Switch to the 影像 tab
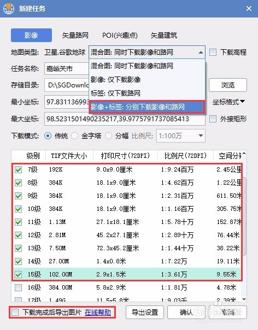This screenshot has width=258, height=330. pos(31,35)
